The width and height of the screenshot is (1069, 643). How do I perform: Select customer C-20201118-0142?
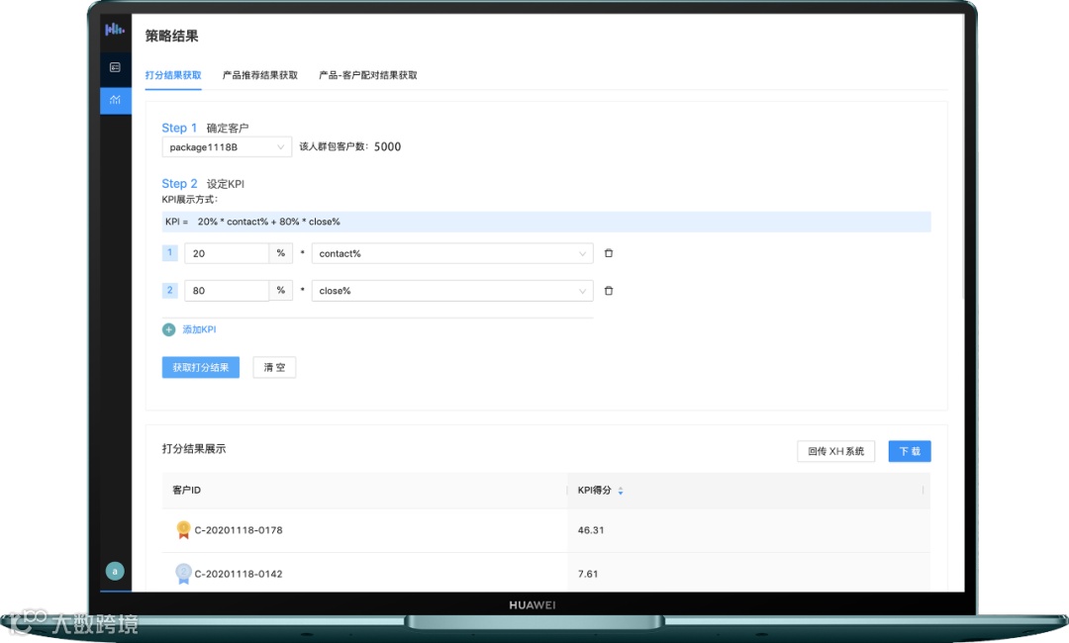pyautogui.click(x=239, y=574)
